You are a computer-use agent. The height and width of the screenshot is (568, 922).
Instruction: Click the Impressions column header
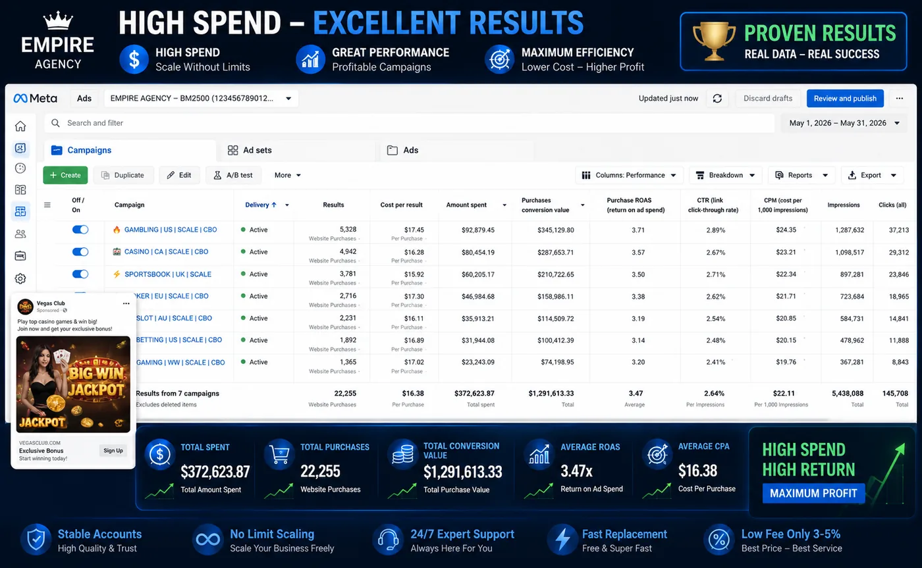[844, 205]
